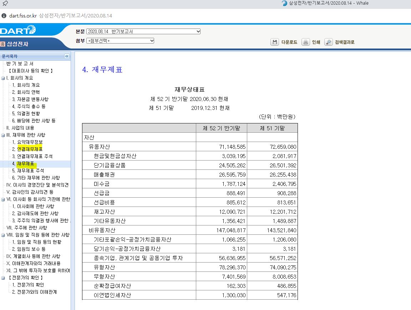Select 6. 배당에 관한 사항 등

point(34,121)
